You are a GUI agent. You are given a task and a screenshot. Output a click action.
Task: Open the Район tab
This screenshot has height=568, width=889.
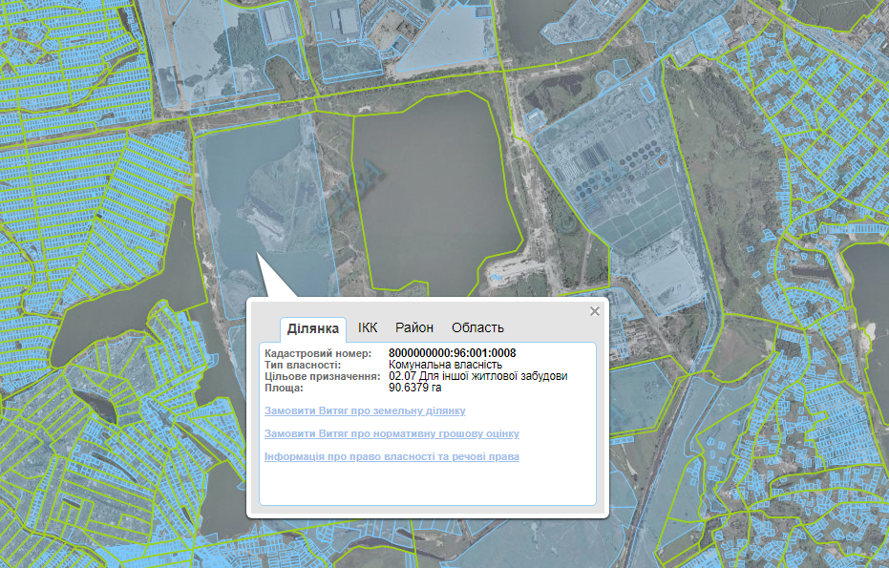pyautogui.click(x=414, y=327)
